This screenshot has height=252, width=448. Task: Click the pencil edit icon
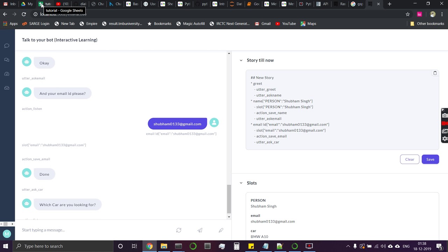[x=221, y=230]
